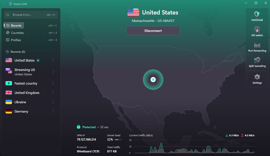
Task: Open options menu for United States row
Action: point(53,60)
